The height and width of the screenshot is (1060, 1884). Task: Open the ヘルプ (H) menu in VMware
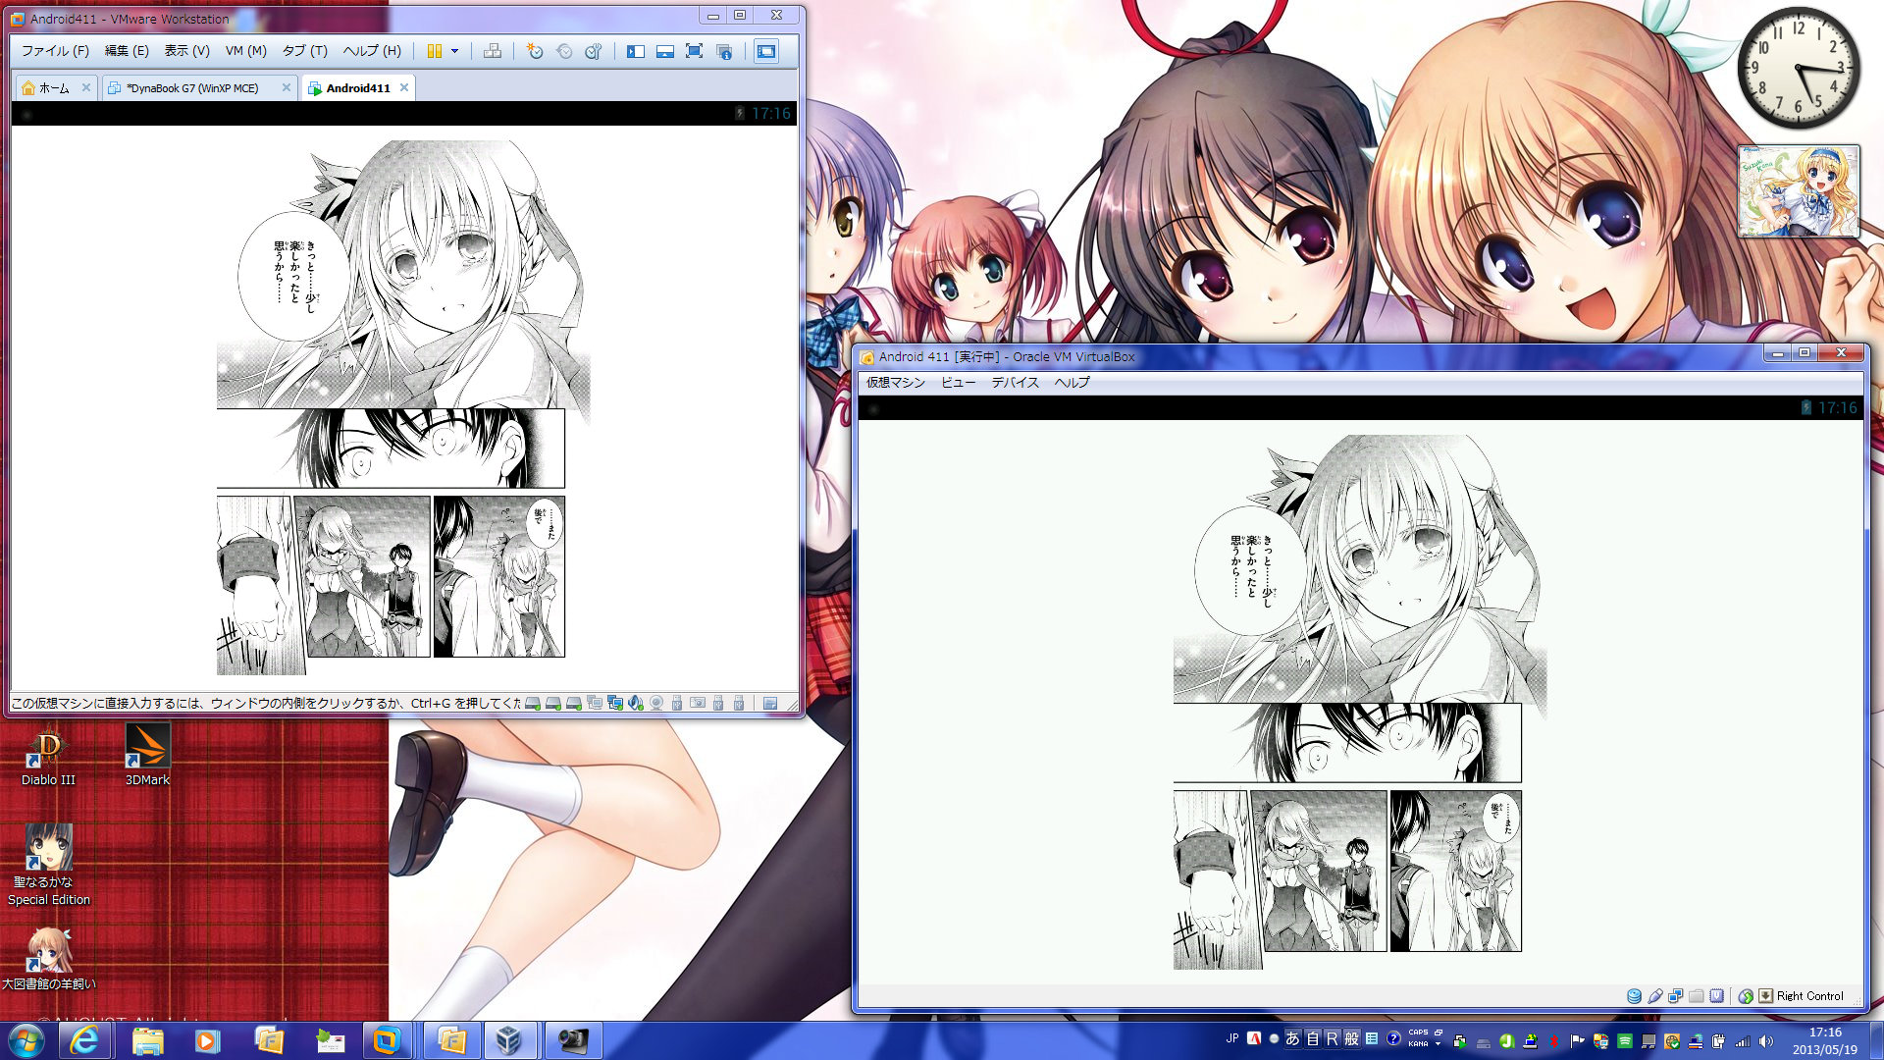pos(371,51)
